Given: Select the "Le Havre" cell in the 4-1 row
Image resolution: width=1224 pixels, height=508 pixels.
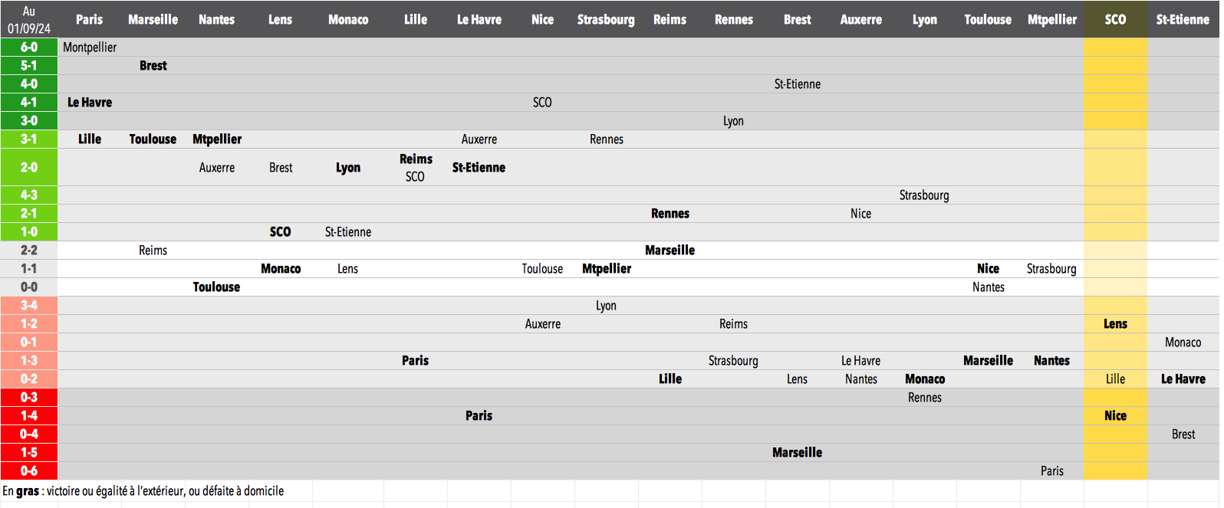Looking at the screenshot, I should (x=90, y=103).
